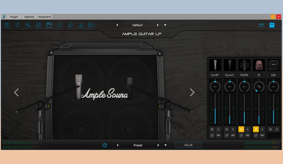Mute the 60A channel
283x164 pixels.
point(270,129)
